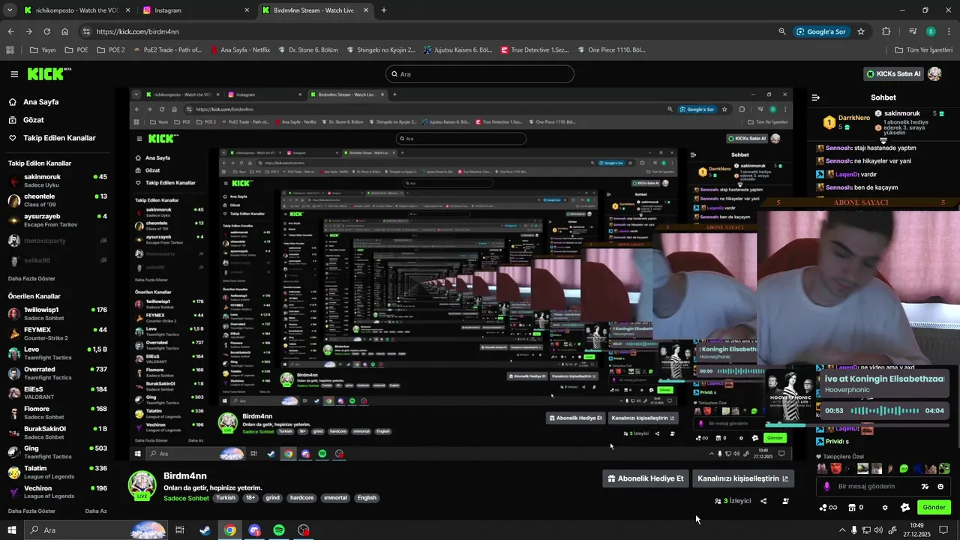Open Spotify from the taskbar
Screen dimensions: 960x540
coord(279,530)
